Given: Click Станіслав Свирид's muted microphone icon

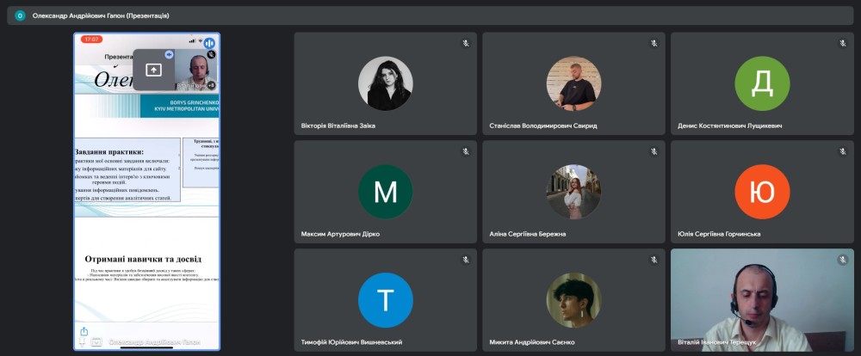Looking at the screenshot, I should coord(653,43).
